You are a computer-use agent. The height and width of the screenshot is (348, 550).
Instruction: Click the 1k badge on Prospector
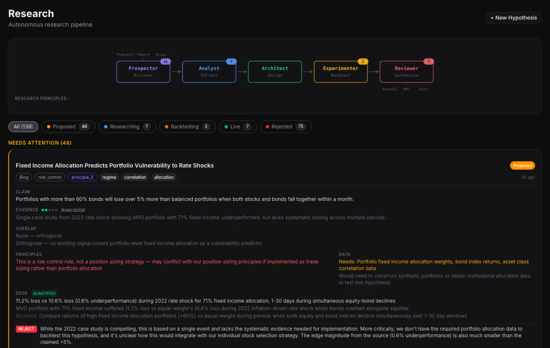[x=166, y=62]
